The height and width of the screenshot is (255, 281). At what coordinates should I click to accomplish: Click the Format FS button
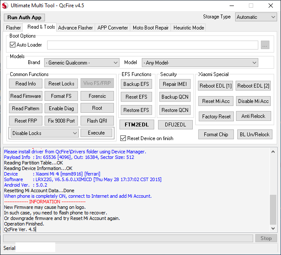[61, 96]
